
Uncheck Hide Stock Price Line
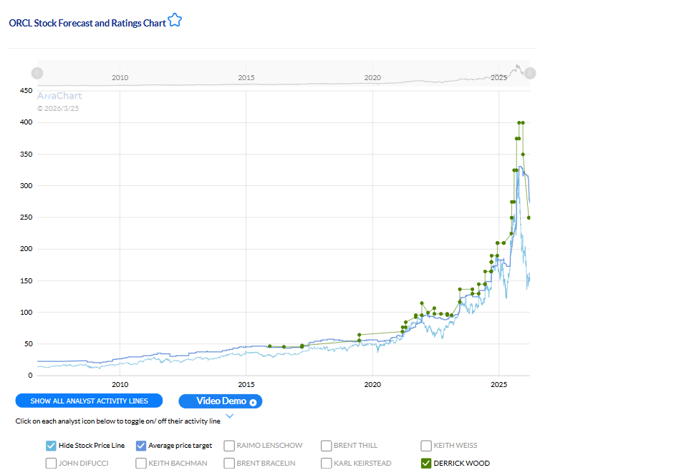point(50,445)
